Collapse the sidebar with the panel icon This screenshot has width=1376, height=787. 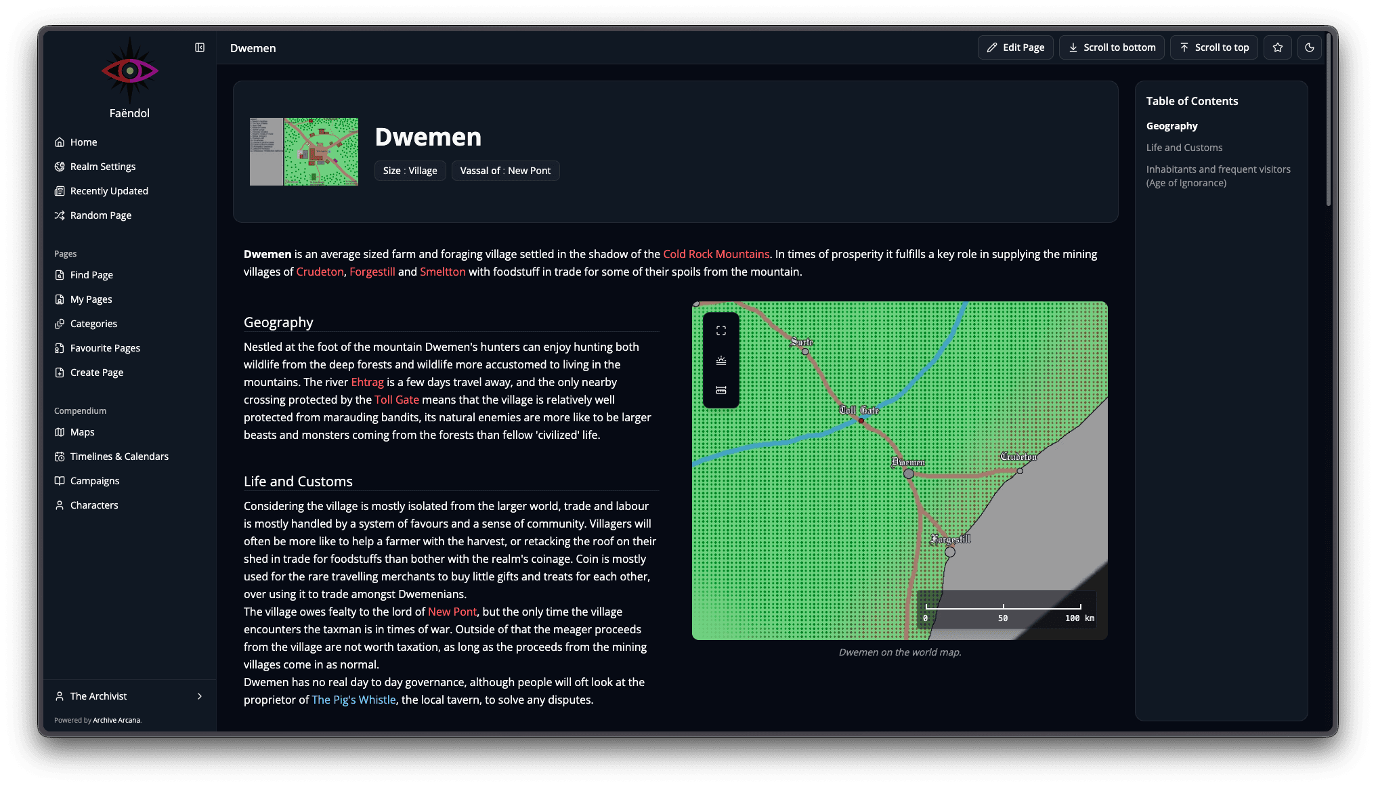click(200, 47)
